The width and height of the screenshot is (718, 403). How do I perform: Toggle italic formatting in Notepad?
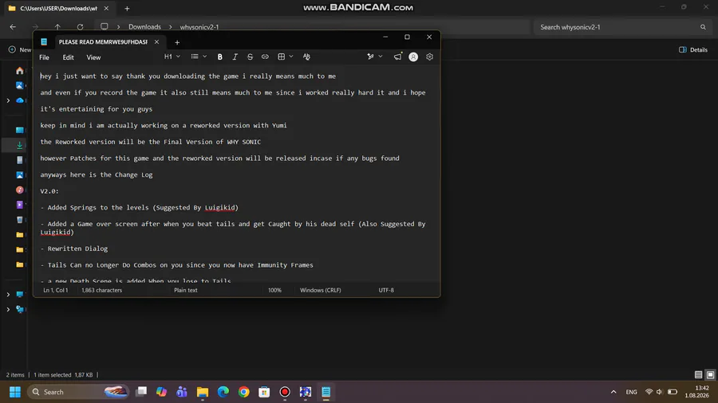(235, 57)
